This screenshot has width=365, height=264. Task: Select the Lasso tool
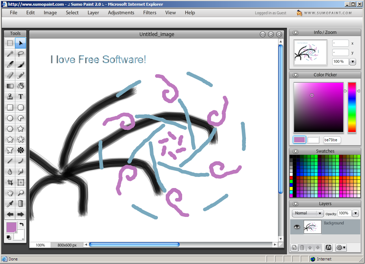point(20,54)
